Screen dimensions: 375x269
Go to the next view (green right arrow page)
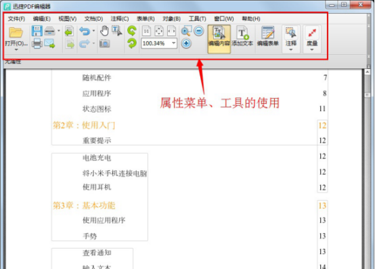(x=70, y=44)
